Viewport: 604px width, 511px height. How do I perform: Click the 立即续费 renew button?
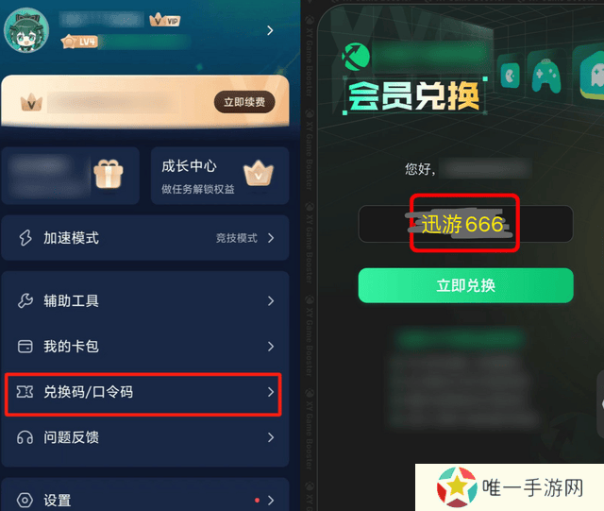click(x=244, y=102)
